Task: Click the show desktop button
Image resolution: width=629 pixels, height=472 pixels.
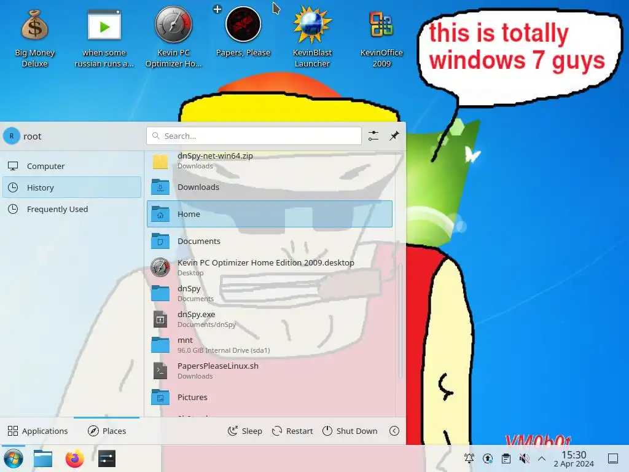Action: coord(613,458)
